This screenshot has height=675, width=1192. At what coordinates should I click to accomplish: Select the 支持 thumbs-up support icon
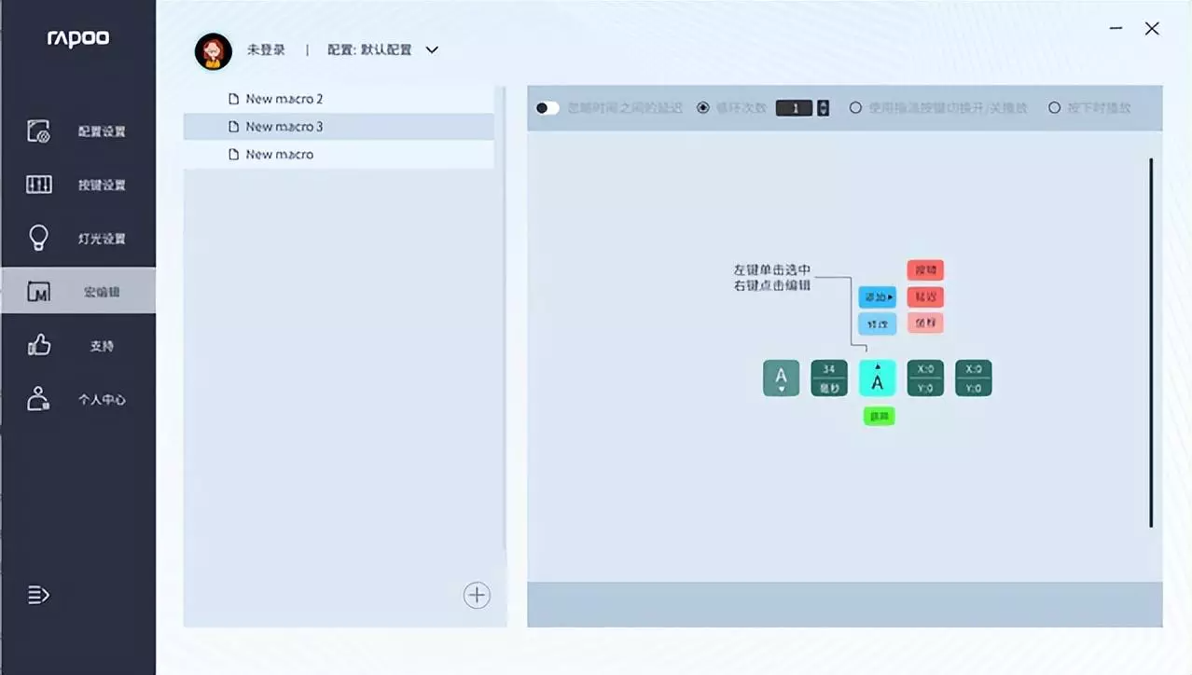tap(38, 344)
